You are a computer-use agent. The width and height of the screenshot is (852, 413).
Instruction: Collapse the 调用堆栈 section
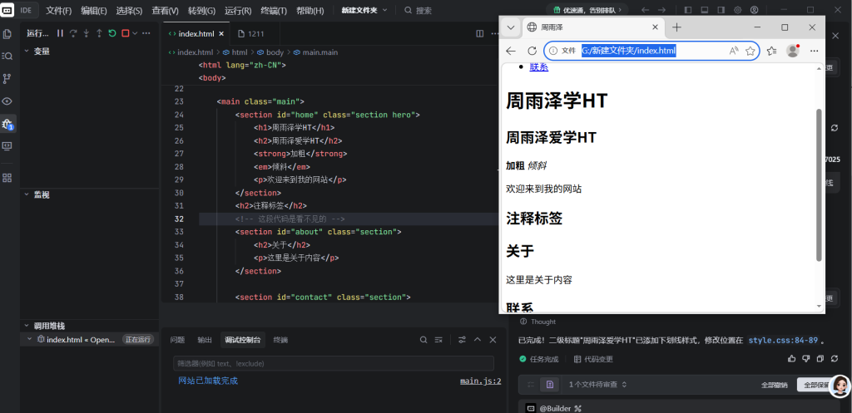pos(27,327)
